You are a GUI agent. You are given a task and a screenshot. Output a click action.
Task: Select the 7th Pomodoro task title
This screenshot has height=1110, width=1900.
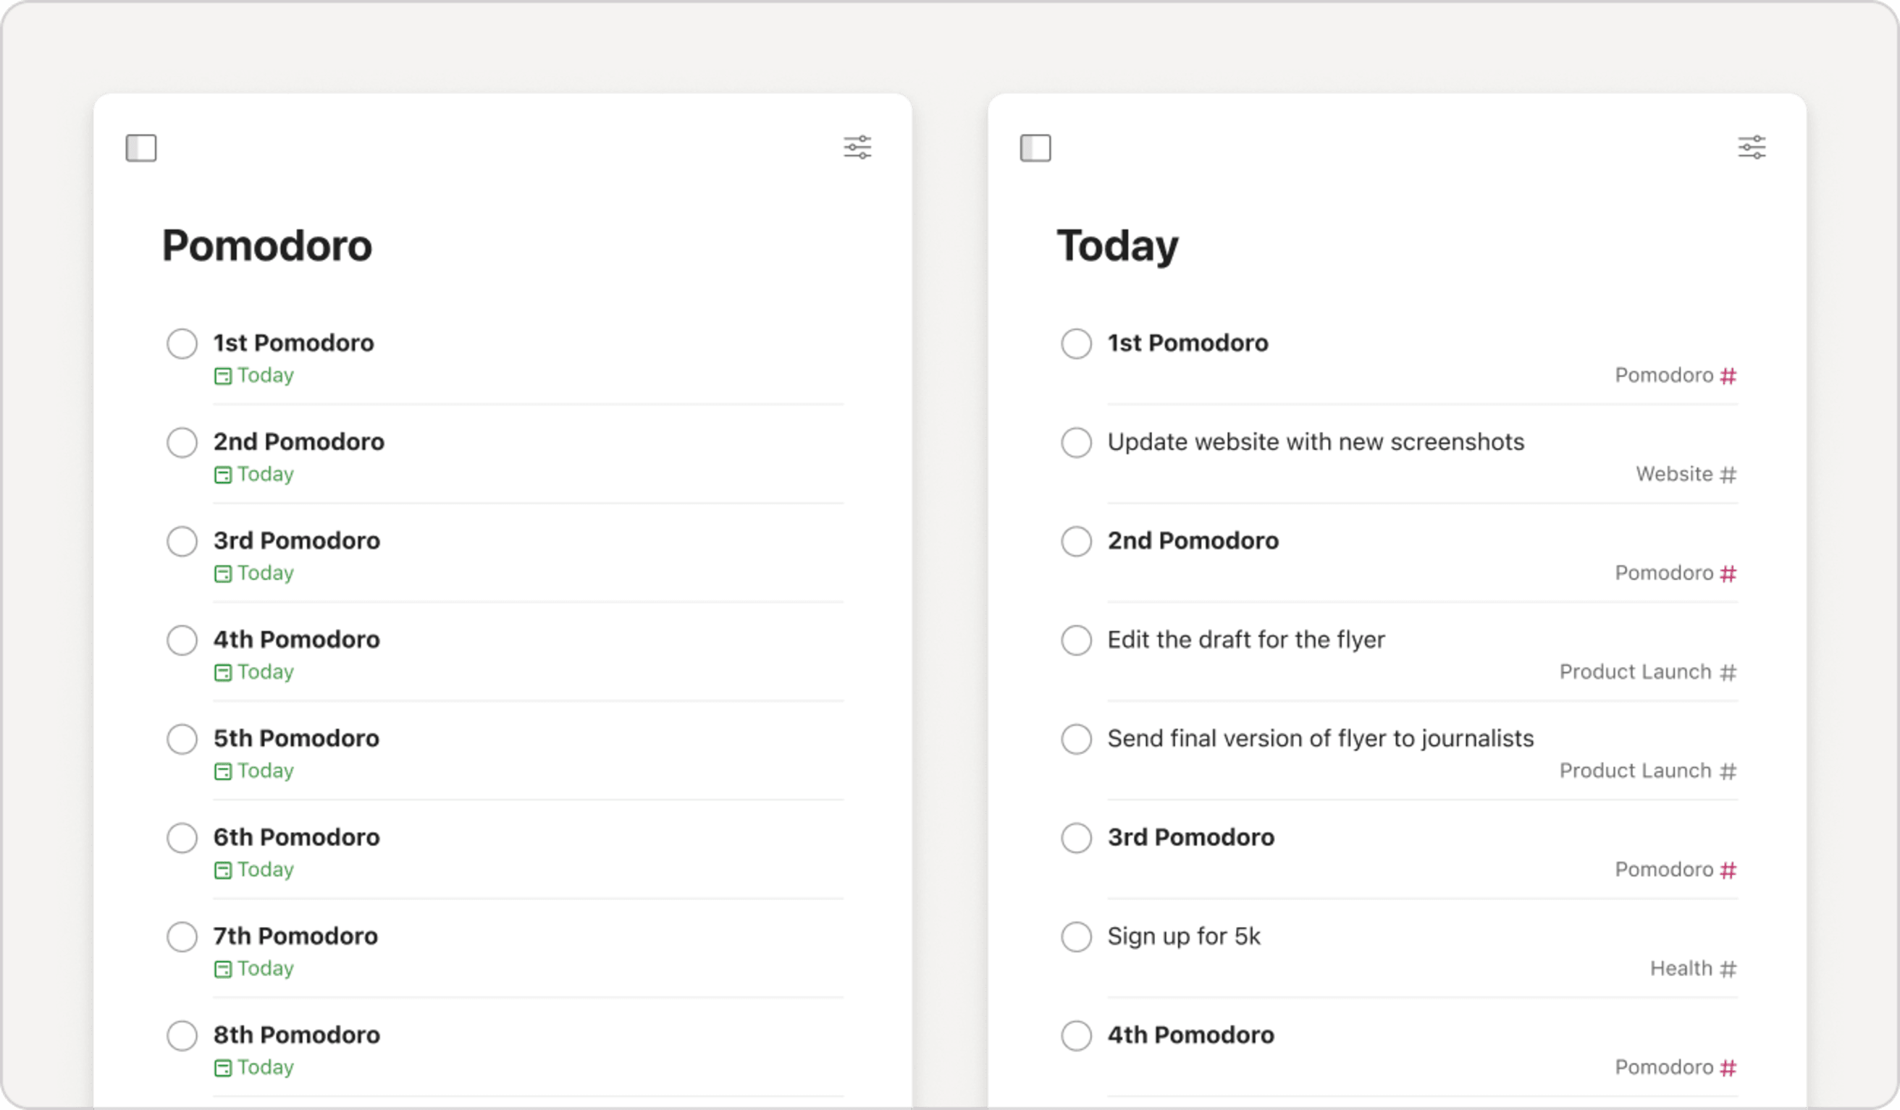tap(294, 936)
